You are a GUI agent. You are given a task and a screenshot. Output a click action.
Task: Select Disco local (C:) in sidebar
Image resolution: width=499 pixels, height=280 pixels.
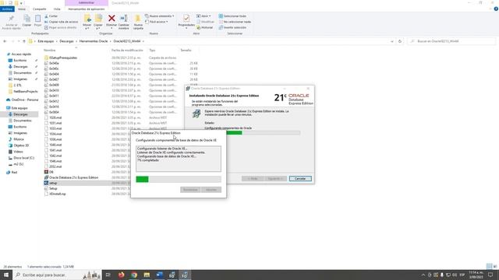[x=23, y=158]
